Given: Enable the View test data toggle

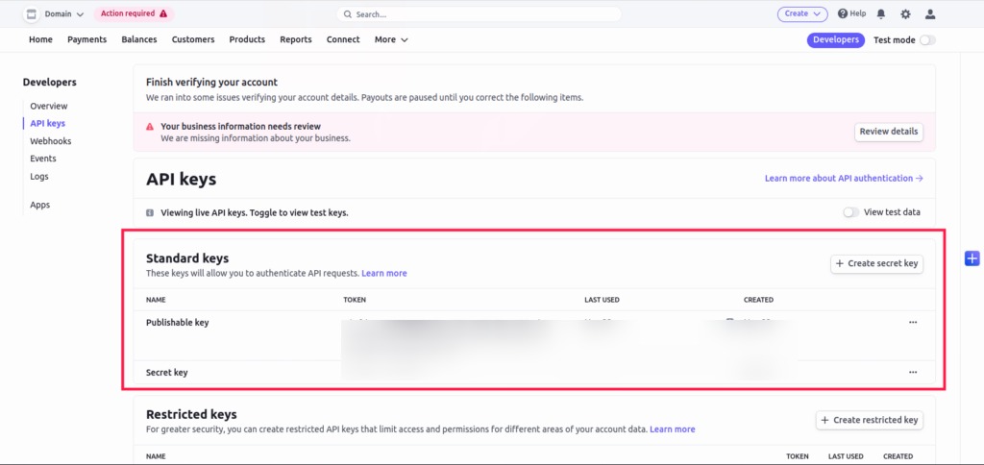Looking at the screenshot, I should pos(850,212).
